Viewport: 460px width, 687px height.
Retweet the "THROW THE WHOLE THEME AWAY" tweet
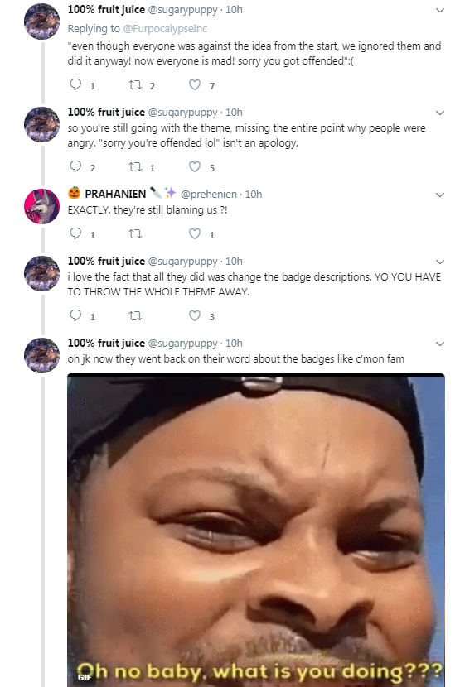click(135, 316)
